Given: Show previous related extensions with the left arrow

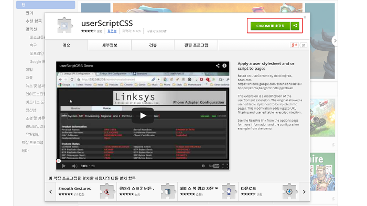Looking at the screenshot, I should click(x=50, y=192).
